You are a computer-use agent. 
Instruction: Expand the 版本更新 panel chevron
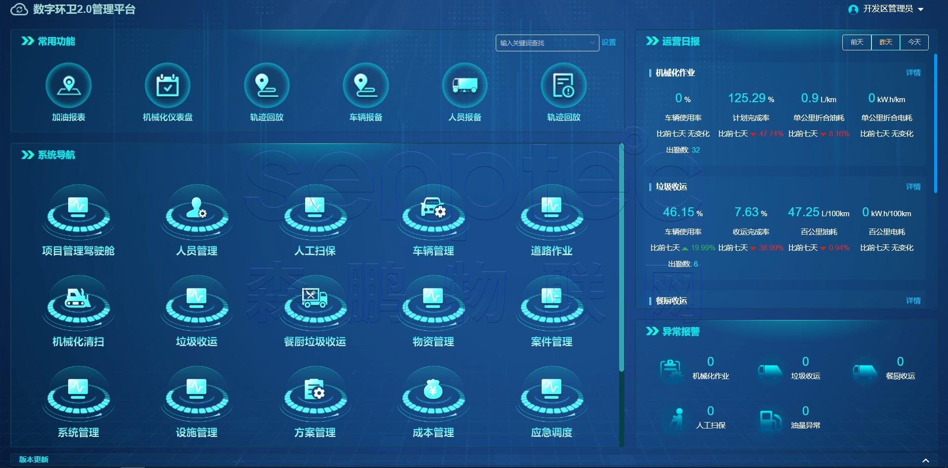pos(925,460)
